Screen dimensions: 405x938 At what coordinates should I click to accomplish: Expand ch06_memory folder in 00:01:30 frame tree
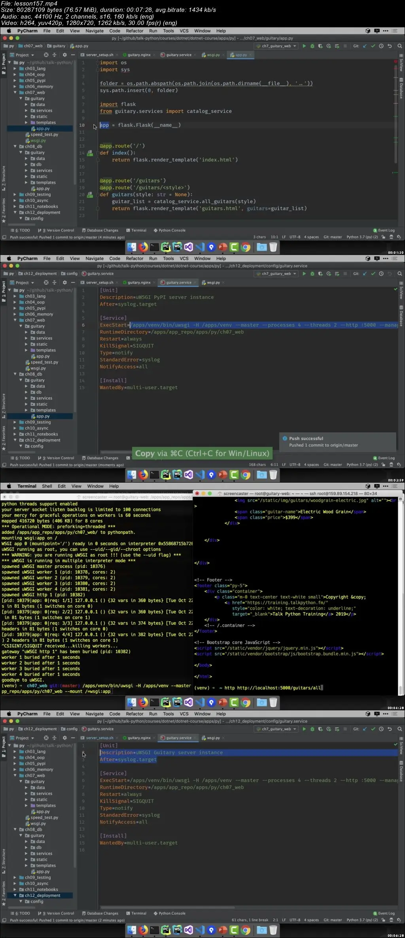[x=15, y=86]
